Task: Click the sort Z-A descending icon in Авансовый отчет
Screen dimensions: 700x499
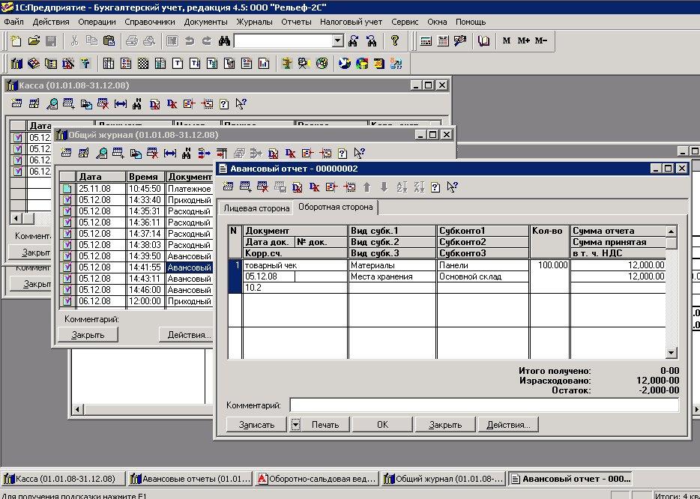Action: [x=419, y=187]
